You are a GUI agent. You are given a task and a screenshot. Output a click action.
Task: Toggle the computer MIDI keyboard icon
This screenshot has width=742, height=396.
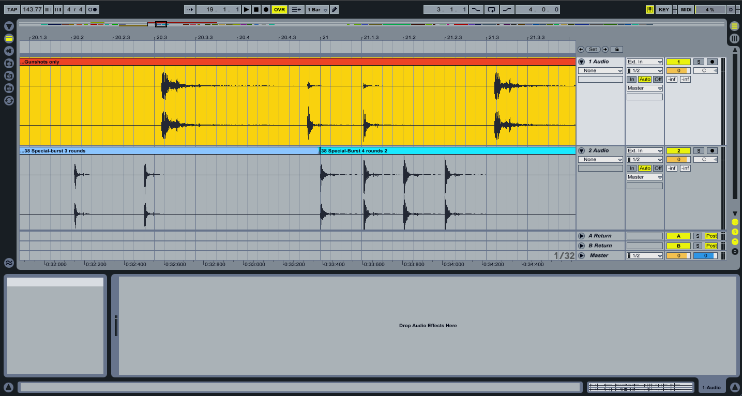[x=649, y=9]
